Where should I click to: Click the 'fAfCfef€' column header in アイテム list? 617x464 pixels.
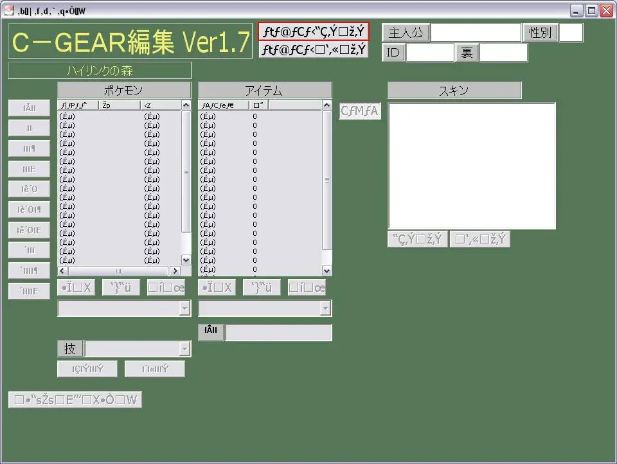pos(224,105)
